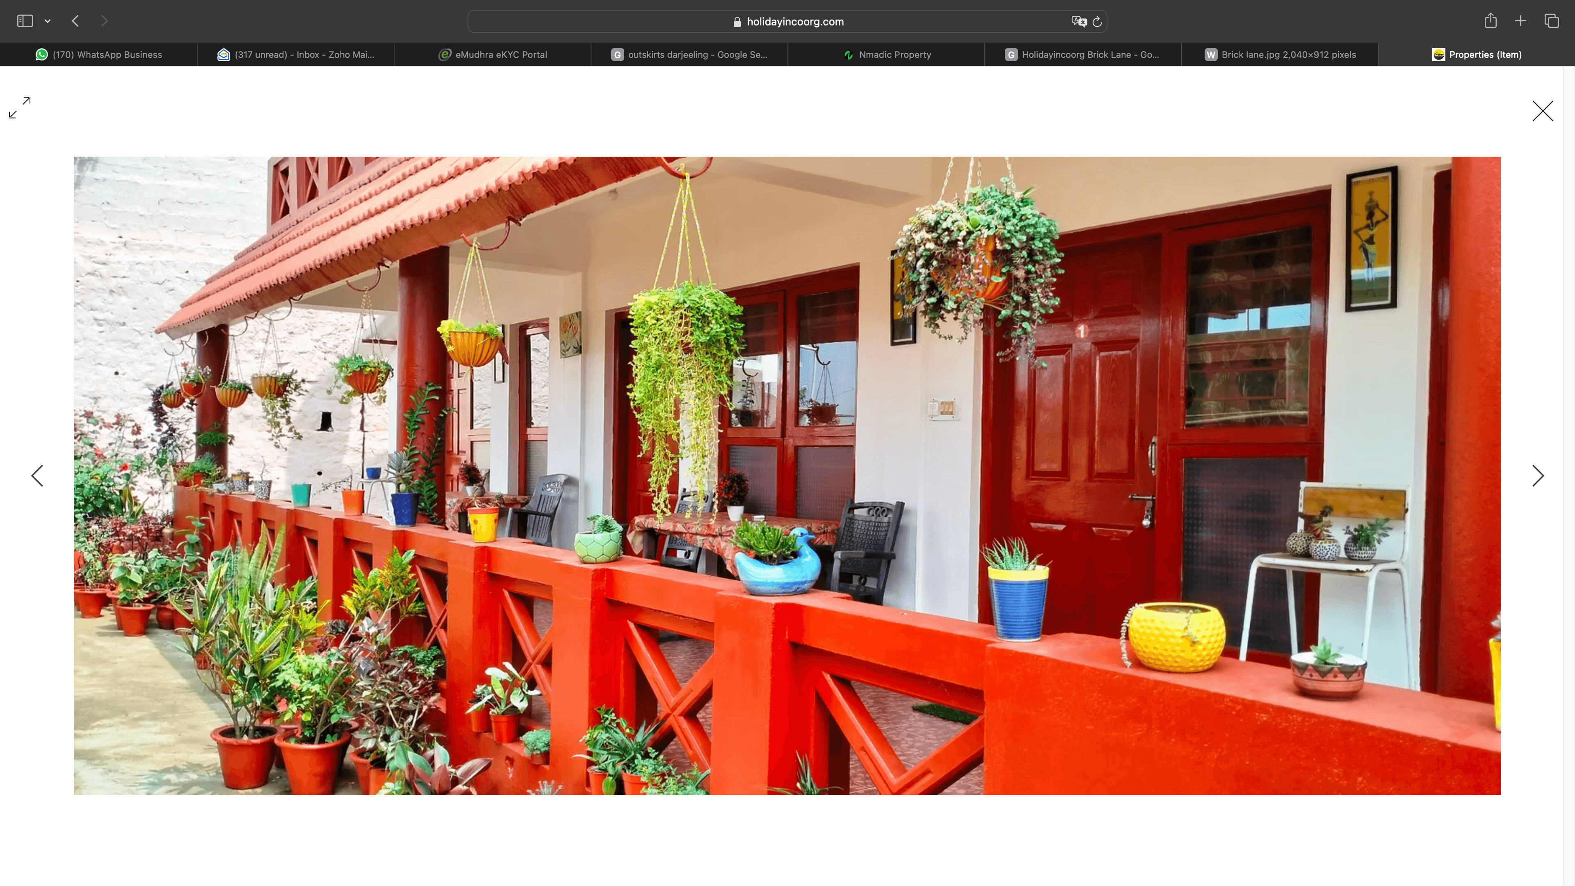Viewport: 1575px width, 886px height.
Task: Open the eMudhra eKYC Portal tab
Action: (x=493, y=55)
